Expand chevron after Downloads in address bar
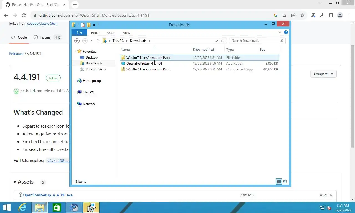Image resolution: width=355 pixels, height=213 pixels. pyautogui.click(x=150, y=41)
